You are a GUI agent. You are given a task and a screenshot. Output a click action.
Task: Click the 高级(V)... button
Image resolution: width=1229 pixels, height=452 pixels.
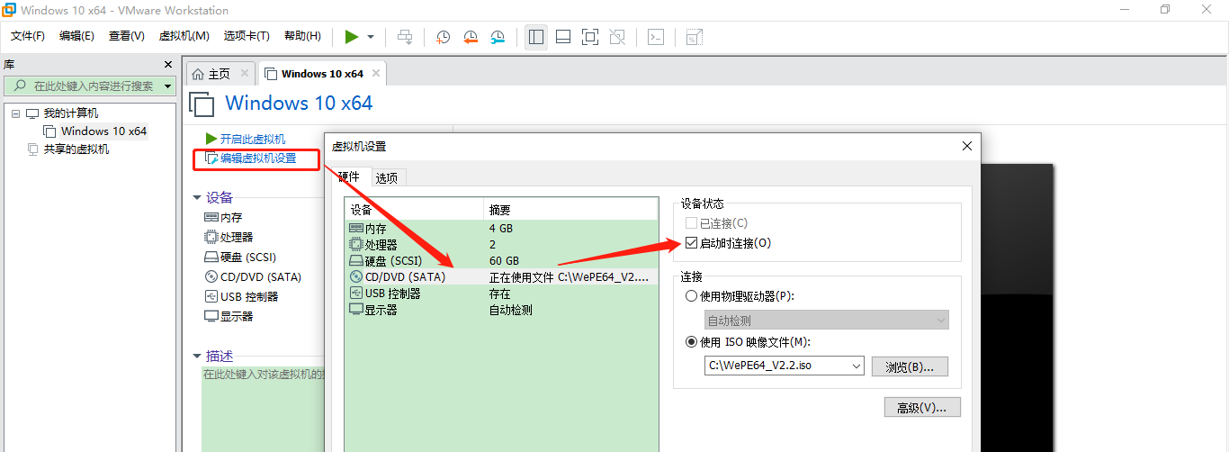(922, 408)
